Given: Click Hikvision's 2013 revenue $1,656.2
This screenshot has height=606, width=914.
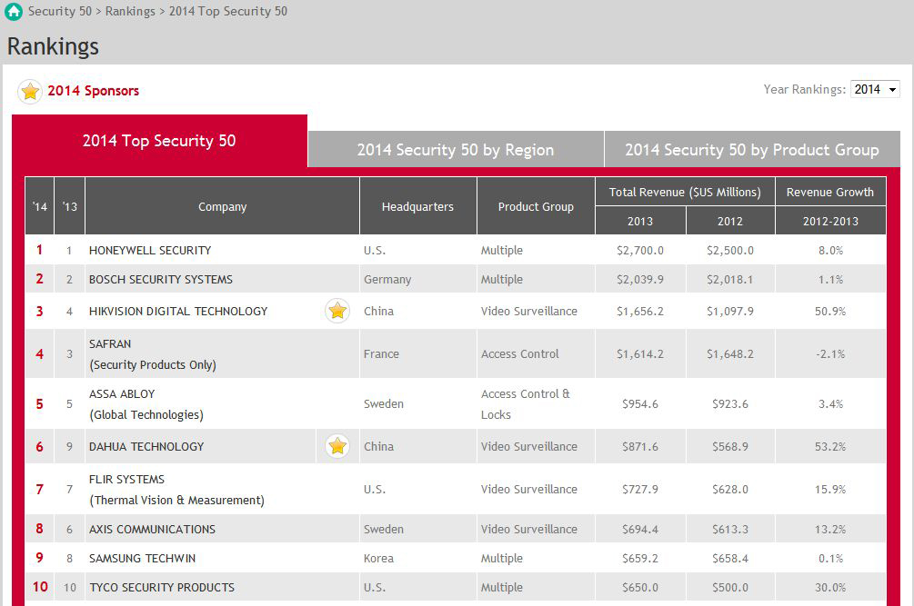Looking at the screenshot, I should (640, 312).
